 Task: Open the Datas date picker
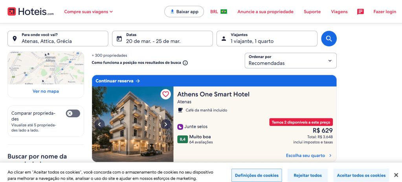click(162, 38)
